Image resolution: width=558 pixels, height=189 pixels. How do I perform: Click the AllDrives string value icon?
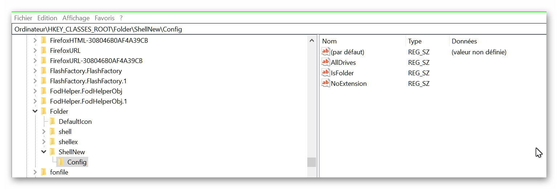point(325,62)
